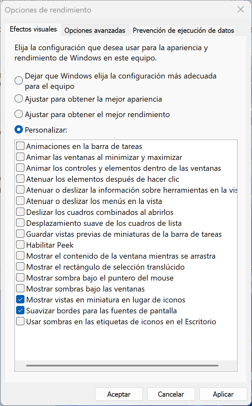Enable animations in the taskbar

[20, 145]
